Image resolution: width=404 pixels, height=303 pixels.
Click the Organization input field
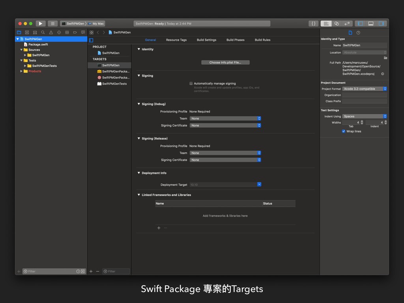pyautogui.click(x=364, y=95)
